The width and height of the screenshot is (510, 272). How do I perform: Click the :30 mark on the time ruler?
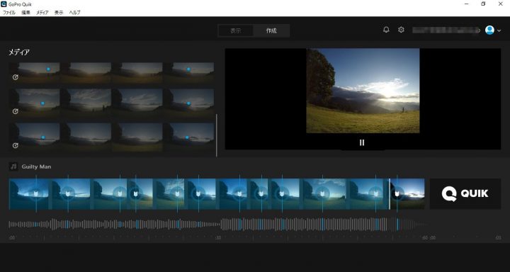218,238
